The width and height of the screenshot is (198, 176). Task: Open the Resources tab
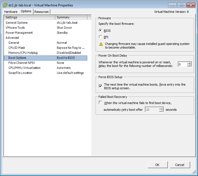pos(41,12)
